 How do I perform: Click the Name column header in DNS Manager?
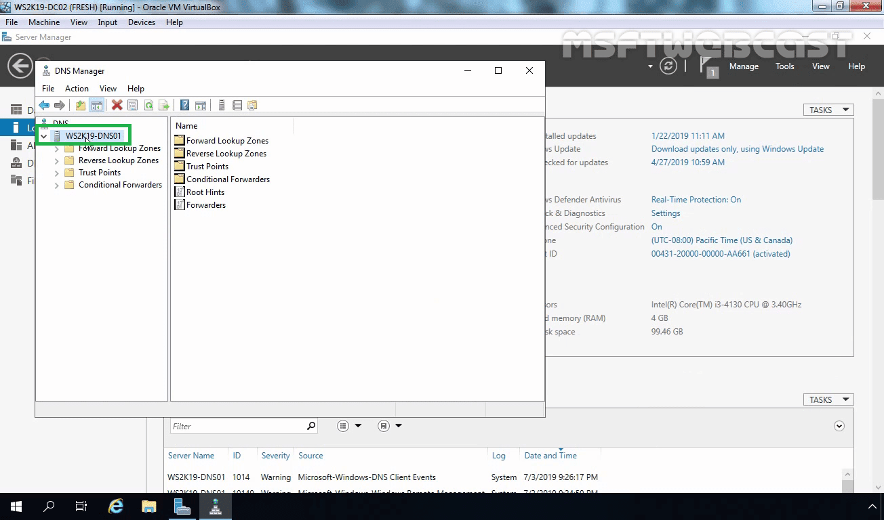click(x=232, y=126)
